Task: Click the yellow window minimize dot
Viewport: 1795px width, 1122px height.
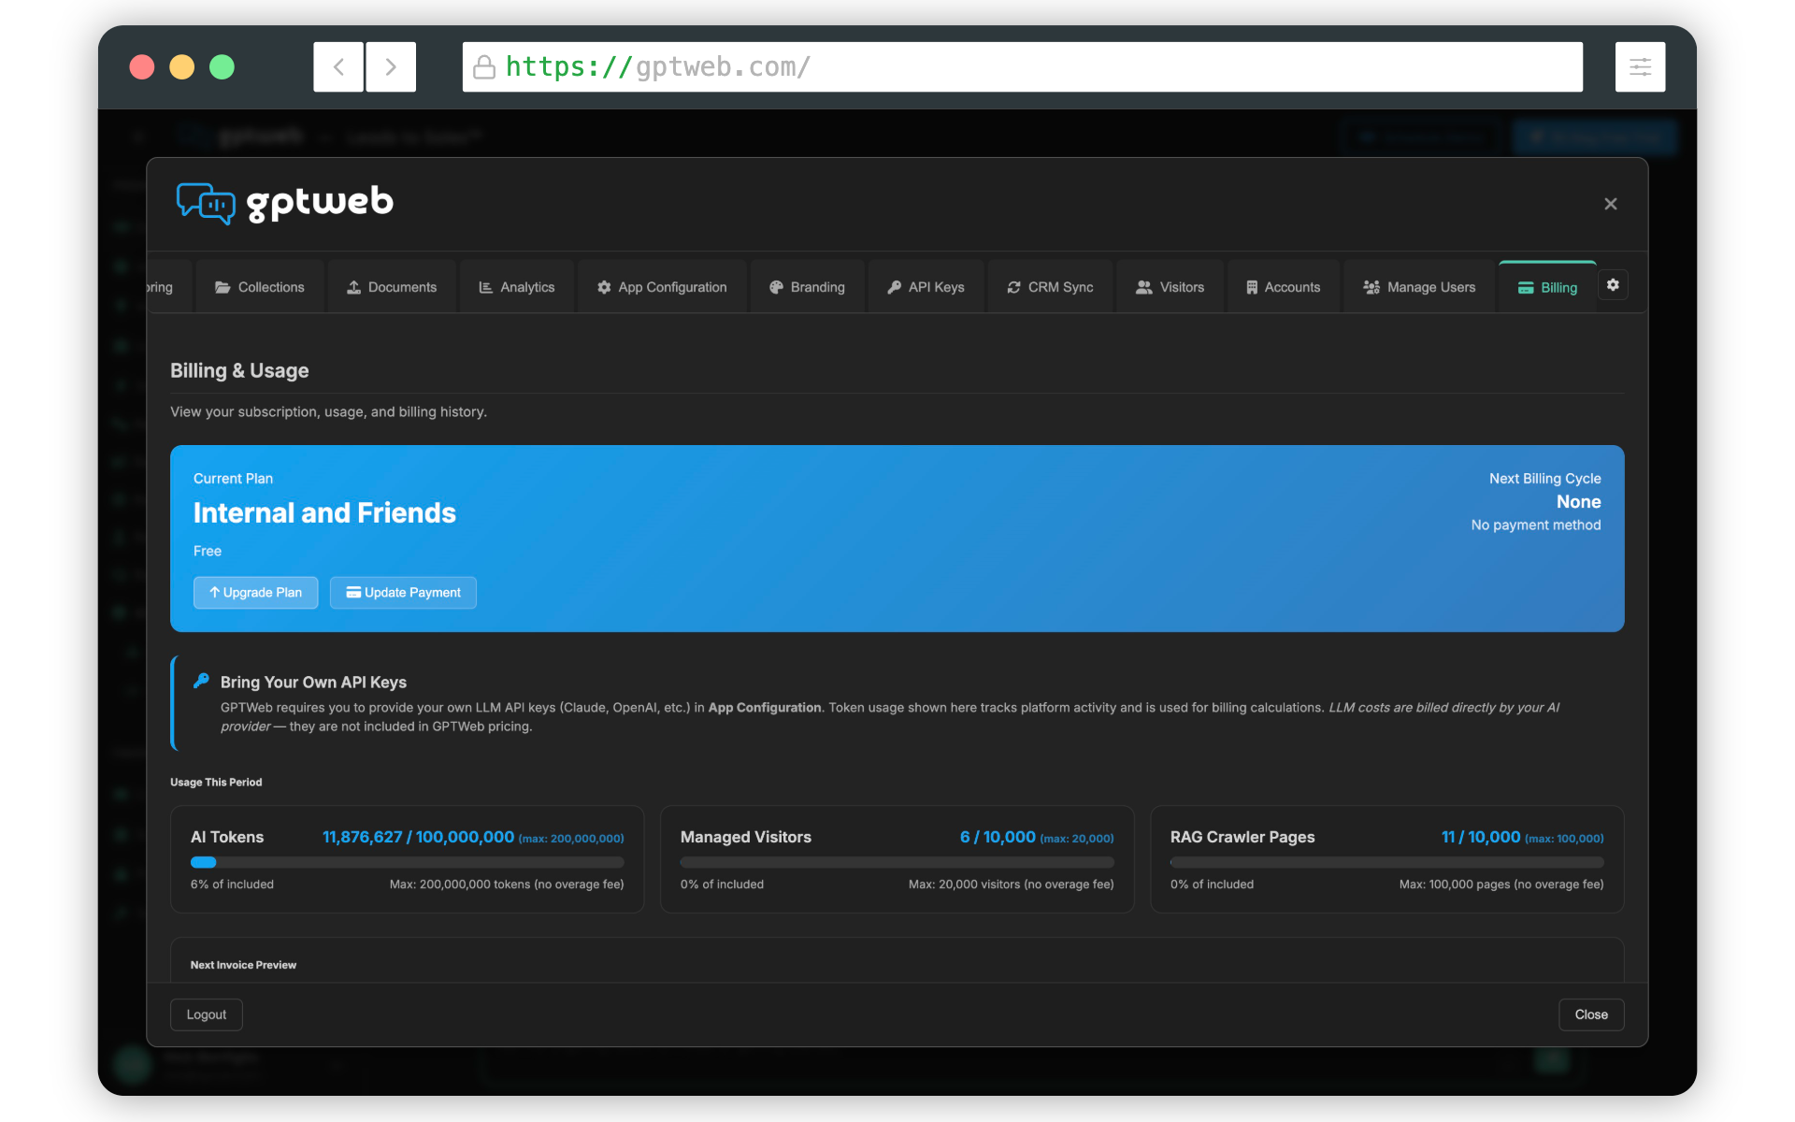Action: pos(182,67)
